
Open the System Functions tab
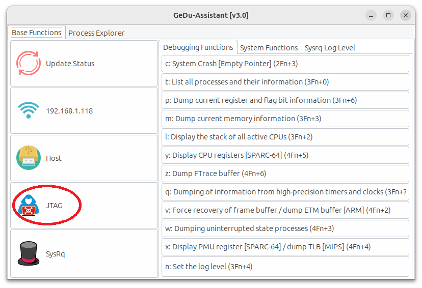coord(269,48)
